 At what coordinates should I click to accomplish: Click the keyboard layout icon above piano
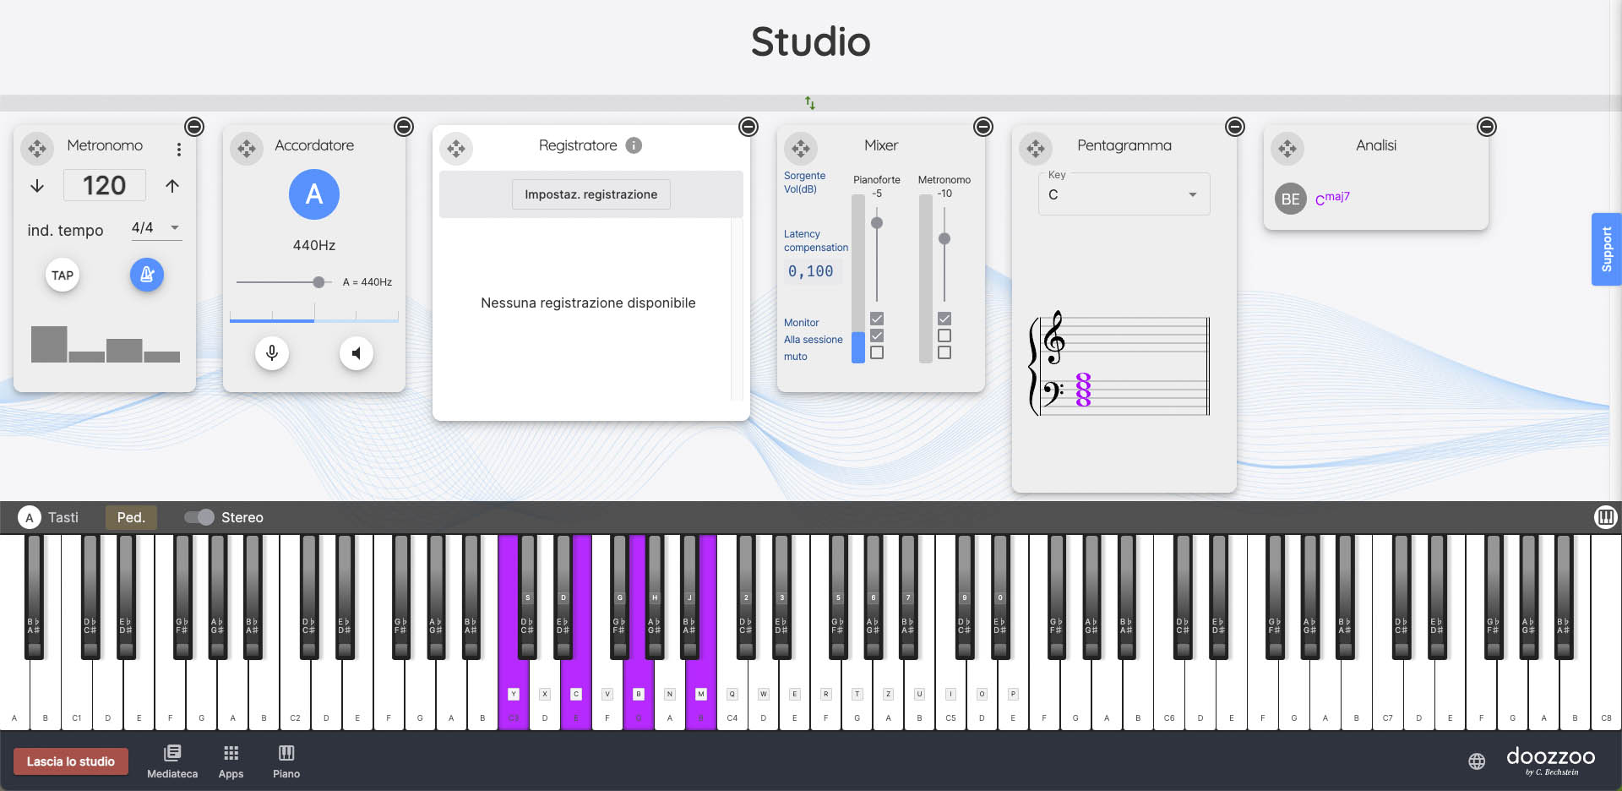point(1605,517)
